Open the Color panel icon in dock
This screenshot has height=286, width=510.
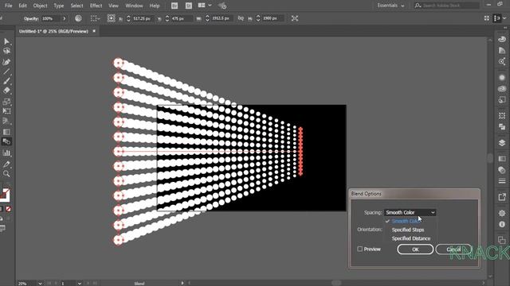502,39
